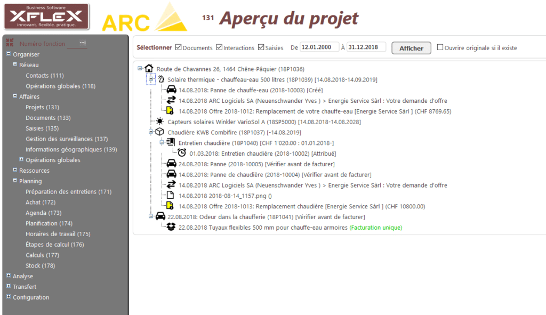The image size is (546, 315).
Task: Collapse the Affaires menu group
Action: point(14,96)
